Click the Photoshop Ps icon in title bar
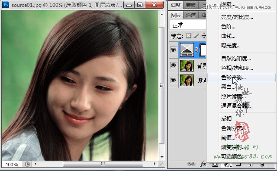The width and height of the screenshot is (277, 171). click(6, 5)
